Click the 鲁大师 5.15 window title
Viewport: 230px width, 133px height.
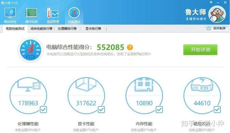click(9, 3)
